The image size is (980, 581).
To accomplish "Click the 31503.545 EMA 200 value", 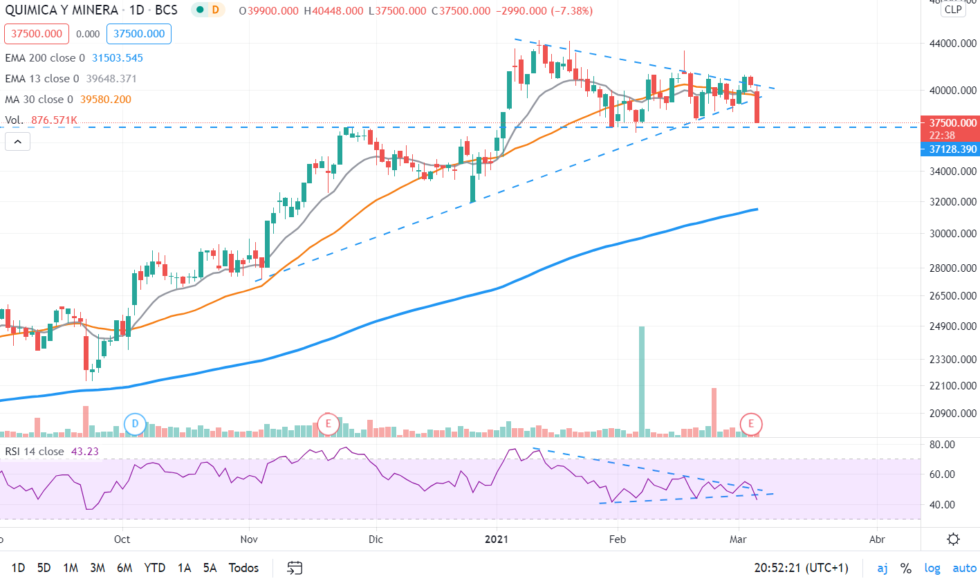I will click(116, 58).
